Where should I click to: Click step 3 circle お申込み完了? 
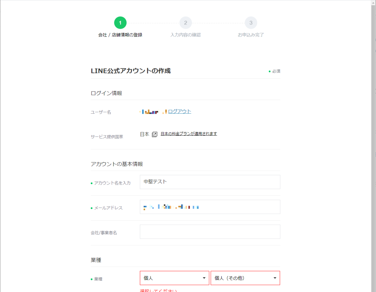point(251,23)
